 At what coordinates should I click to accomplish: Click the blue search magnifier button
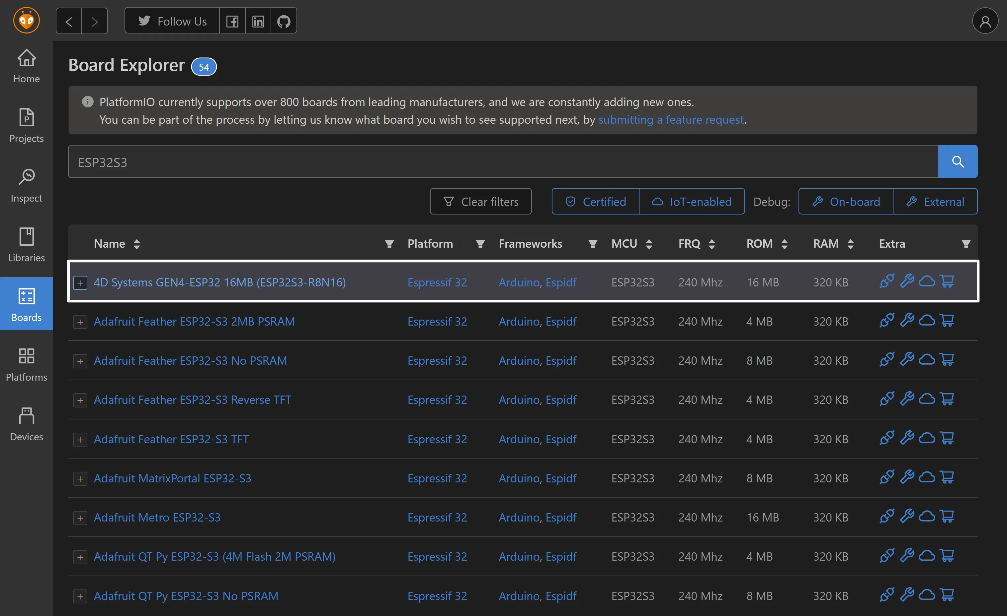(958, 162)
